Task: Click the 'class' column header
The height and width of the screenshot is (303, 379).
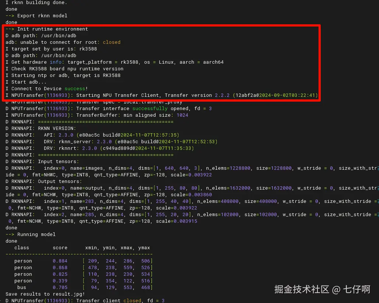Action: point(21,248)
